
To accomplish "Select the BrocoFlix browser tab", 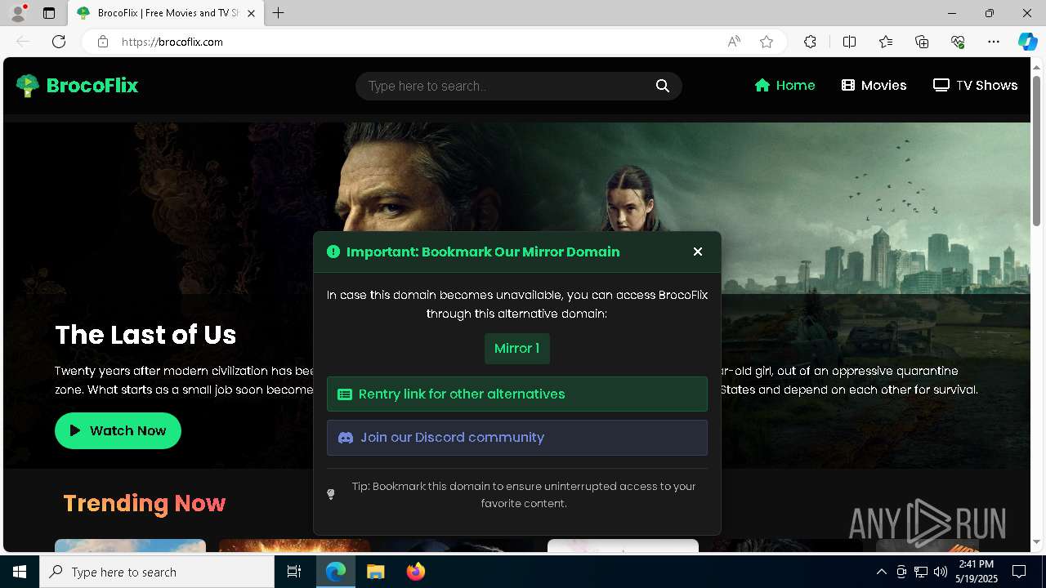I will click(165, 13).
